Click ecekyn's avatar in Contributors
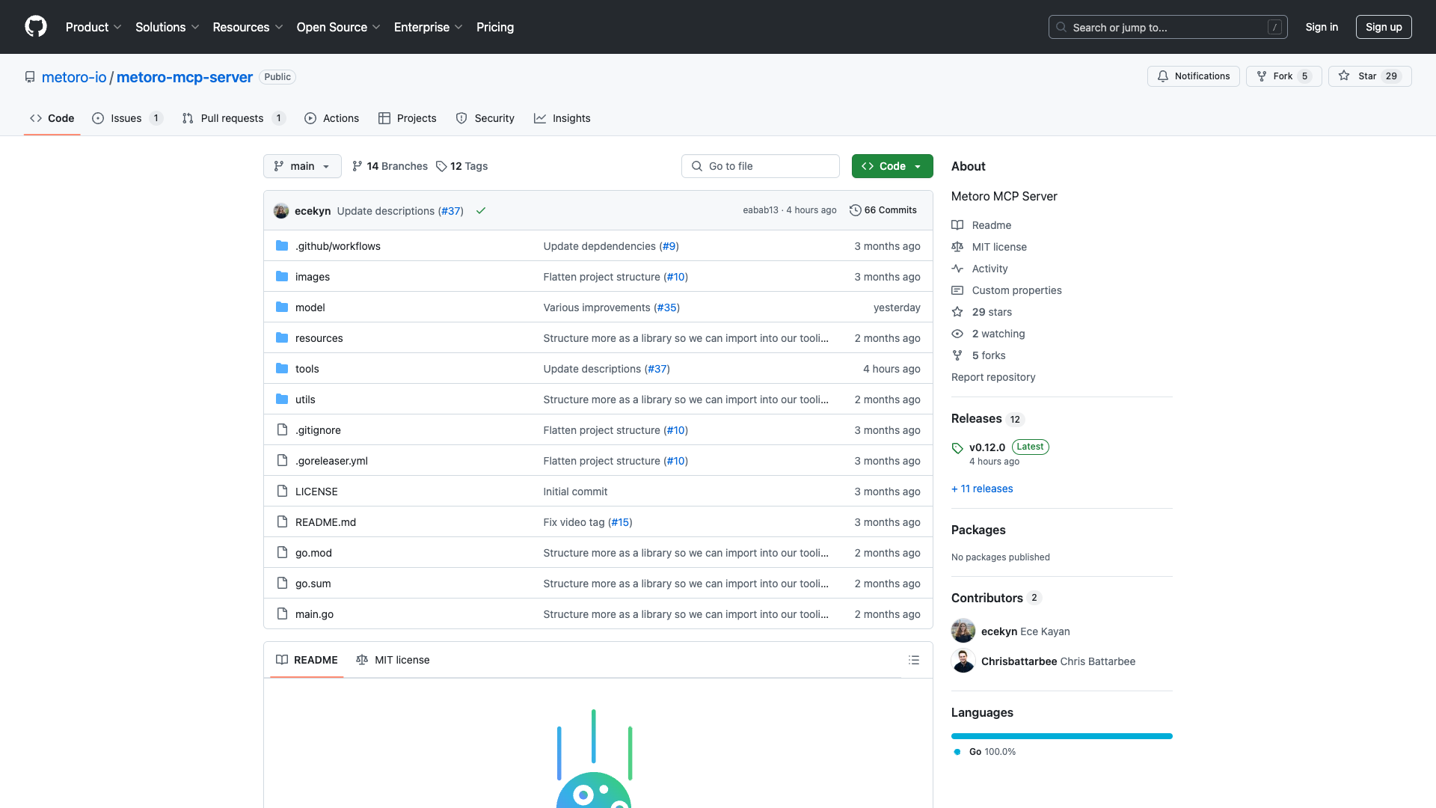Screen dimensions: 1436x808 [x=963, y=631]
